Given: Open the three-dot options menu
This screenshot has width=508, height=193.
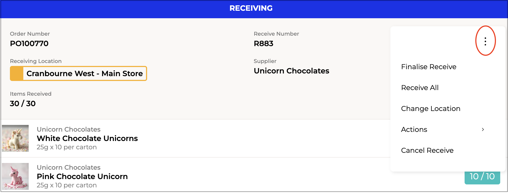Looking at the screenshot, I should (x=485, y=41).
